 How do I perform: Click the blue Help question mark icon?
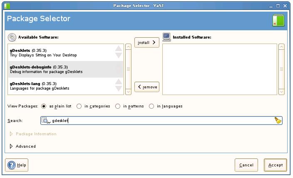pos(12,165)
